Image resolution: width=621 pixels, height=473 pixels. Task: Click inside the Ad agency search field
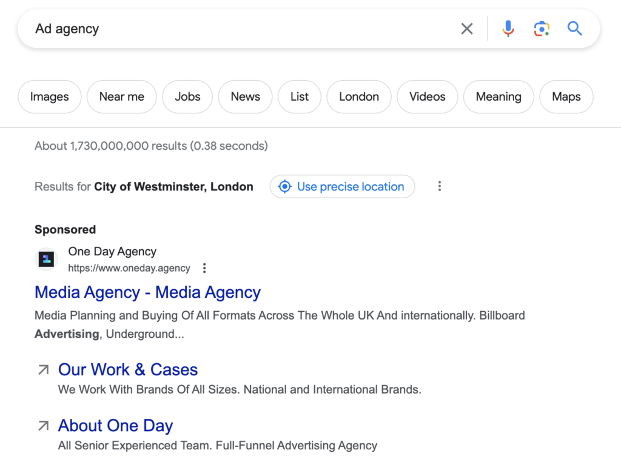243,29
